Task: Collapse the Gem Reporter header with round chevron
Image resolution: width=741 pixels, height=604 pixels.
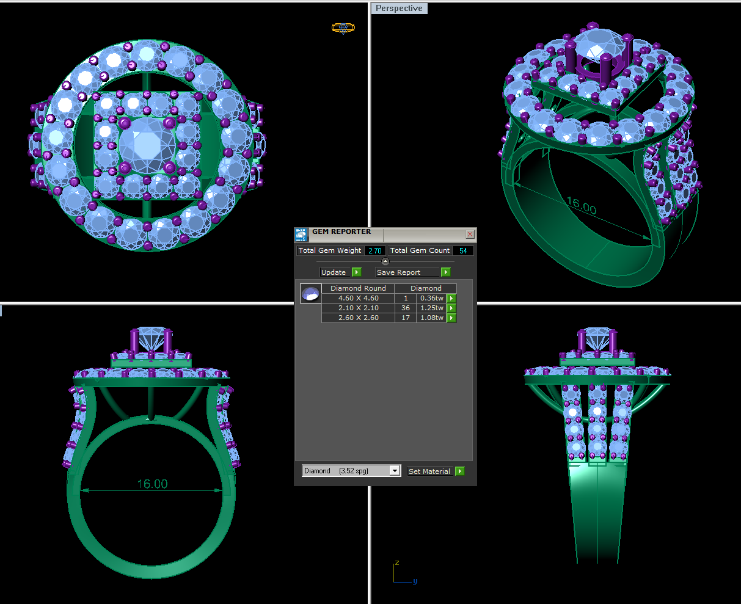Action: coord(385,261)
